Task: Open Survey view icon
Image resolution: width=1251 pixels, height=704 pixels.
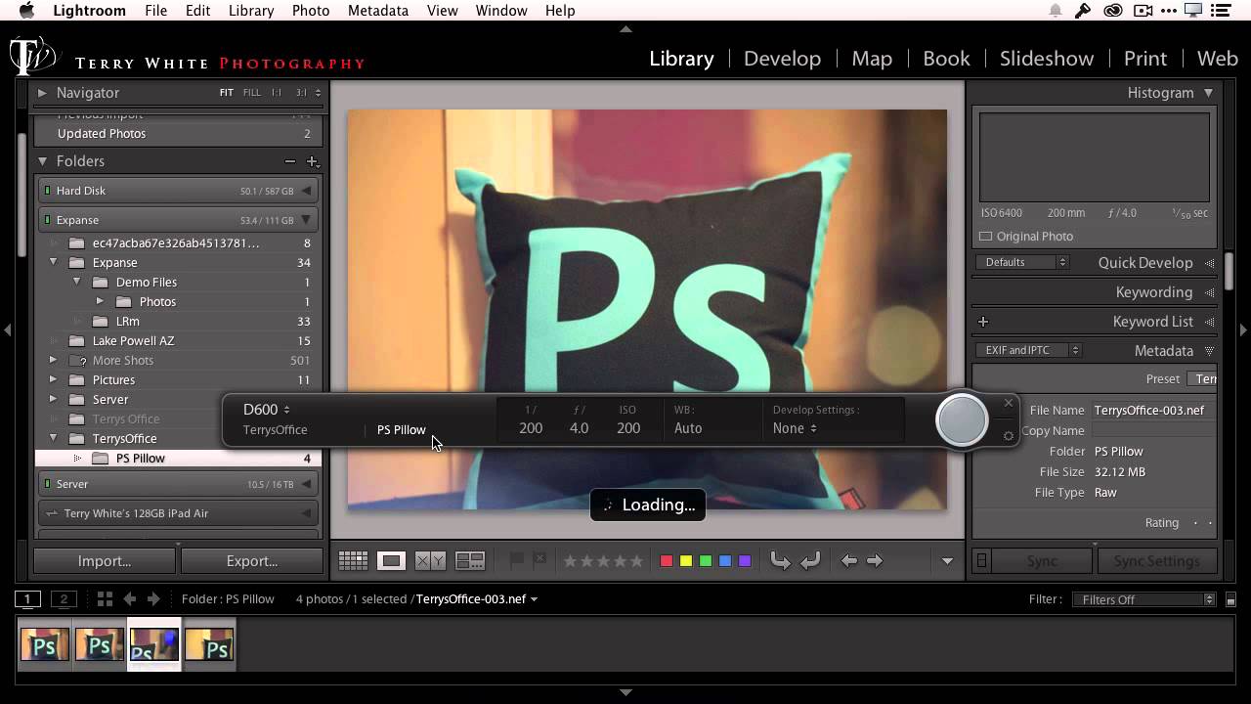Action: (470, 560)
